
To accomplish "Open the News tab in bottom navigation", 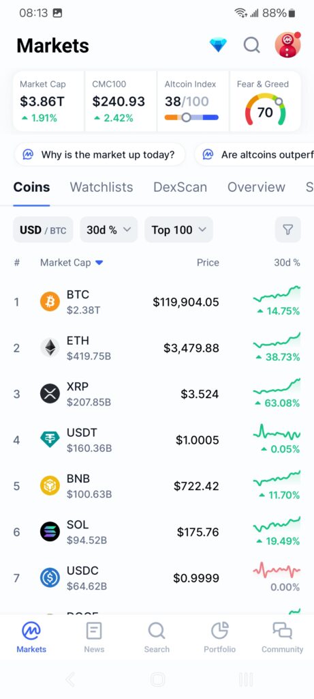I will pos(94,638).
